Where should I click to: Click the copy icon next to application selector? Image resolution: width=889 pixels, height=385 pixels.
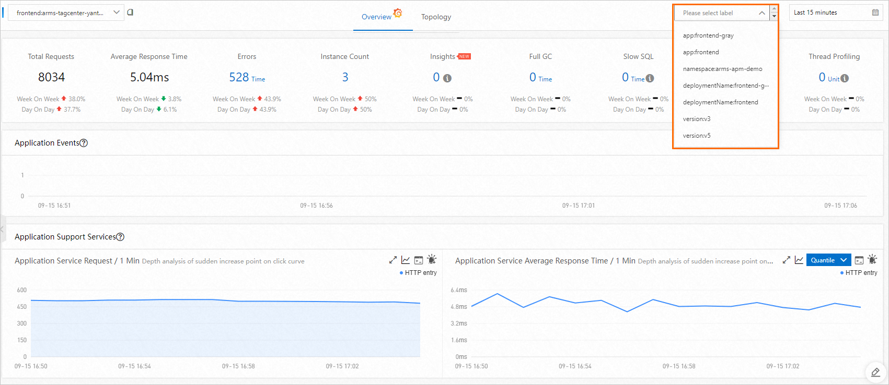tap(130, 13)
